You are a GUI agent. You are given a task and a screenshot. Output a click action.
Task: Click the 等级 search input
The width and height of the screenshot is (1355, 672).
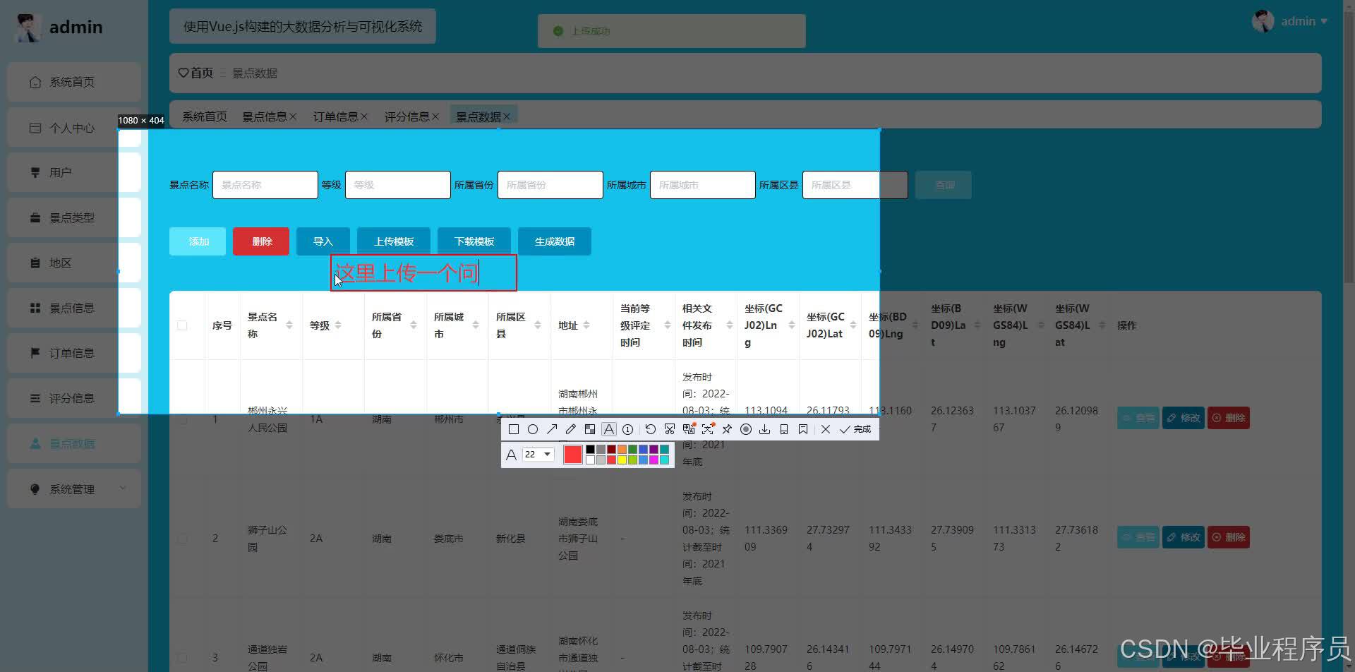pyautogui.click(x=398, y=185)
